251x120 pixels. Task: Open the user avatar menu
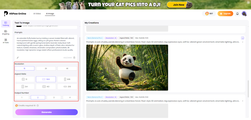pyautogui.click(x=244, y=13)
